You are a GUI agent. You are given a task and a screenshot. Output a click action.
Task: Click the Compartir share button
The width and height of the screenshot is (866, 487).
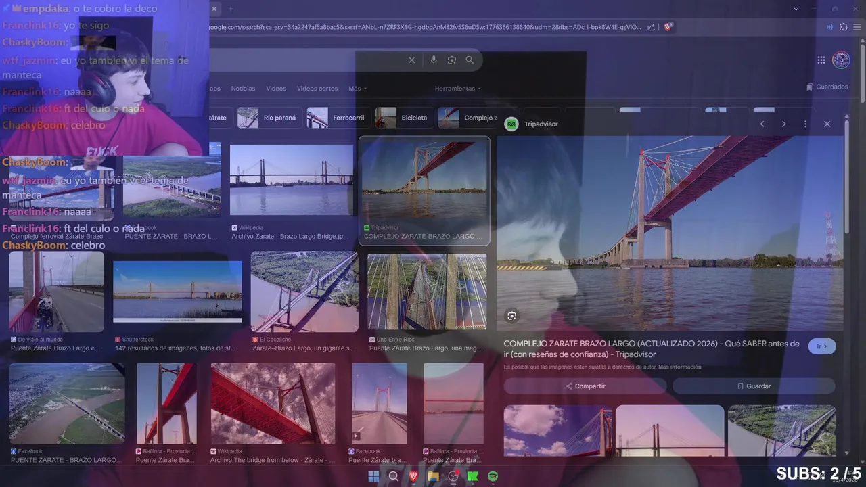585,386
